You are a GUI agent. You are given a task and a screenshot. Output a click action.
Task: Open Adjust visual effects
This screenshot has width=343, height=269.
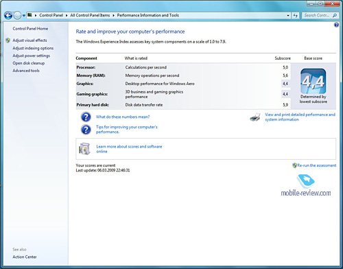tap(29, 40)
